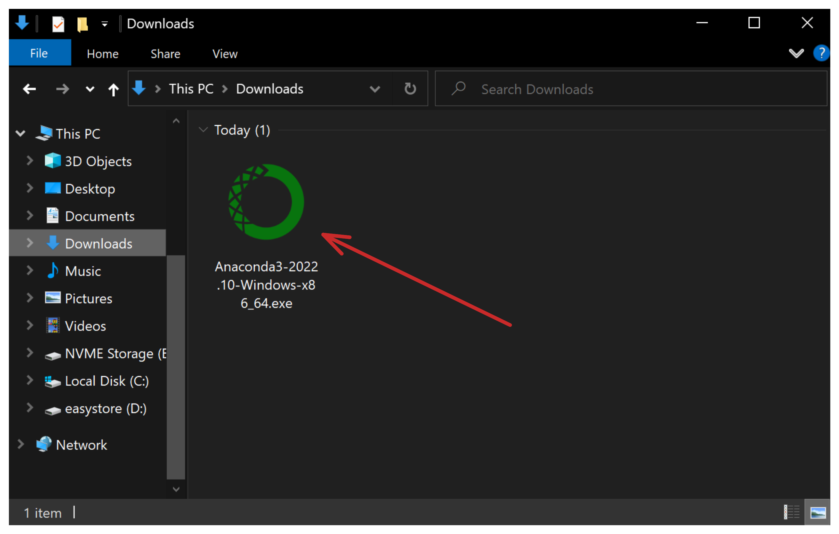Expand the Documents tree node
This screenshot has width=839, height=534.
(30, 216)
